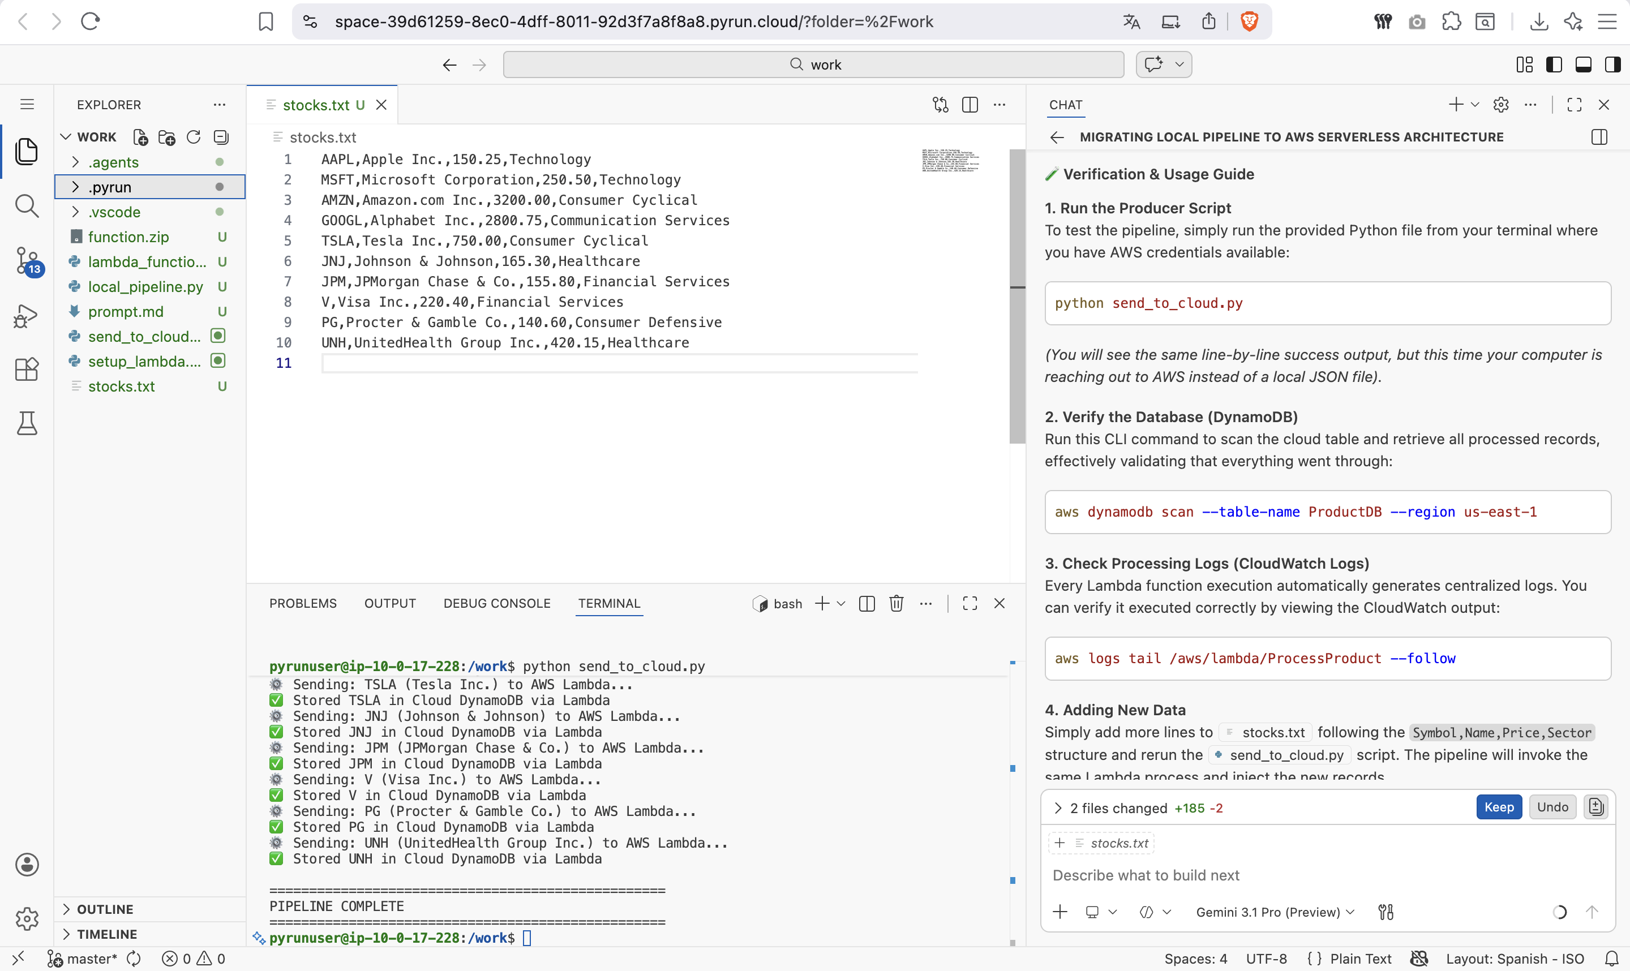
Task: Bookmark this page in the browser
Action: pyautogui.click(x=265, y=22)
